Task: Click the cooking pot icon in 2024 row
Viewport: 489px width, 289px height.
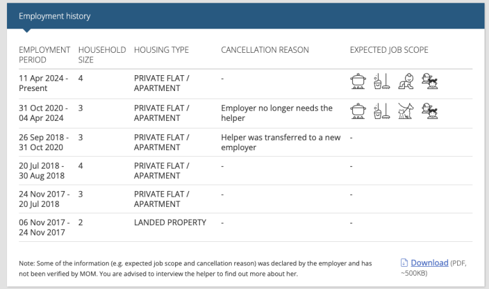Action: [x=358, y=81]
